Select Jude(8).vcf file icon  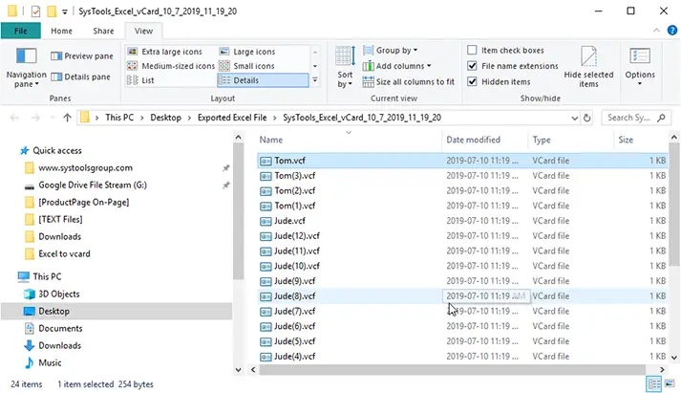(266, 296)
